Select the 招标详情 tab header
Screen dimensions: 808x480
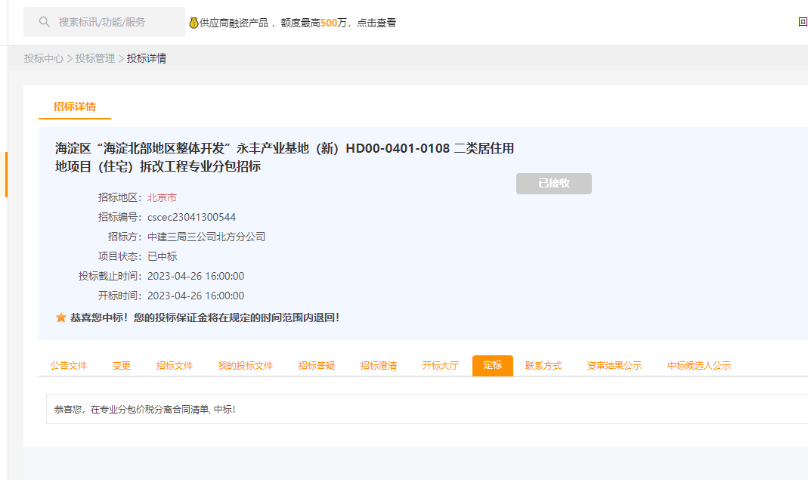[75, 107]
